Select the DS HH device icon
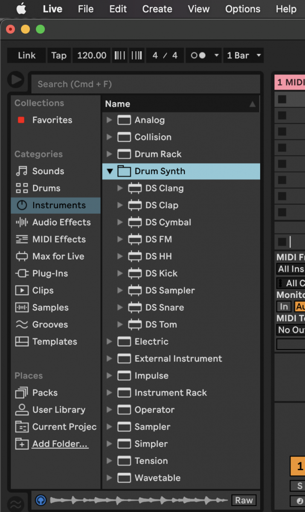Screen dimensions: 305x512 coord(135,256)
